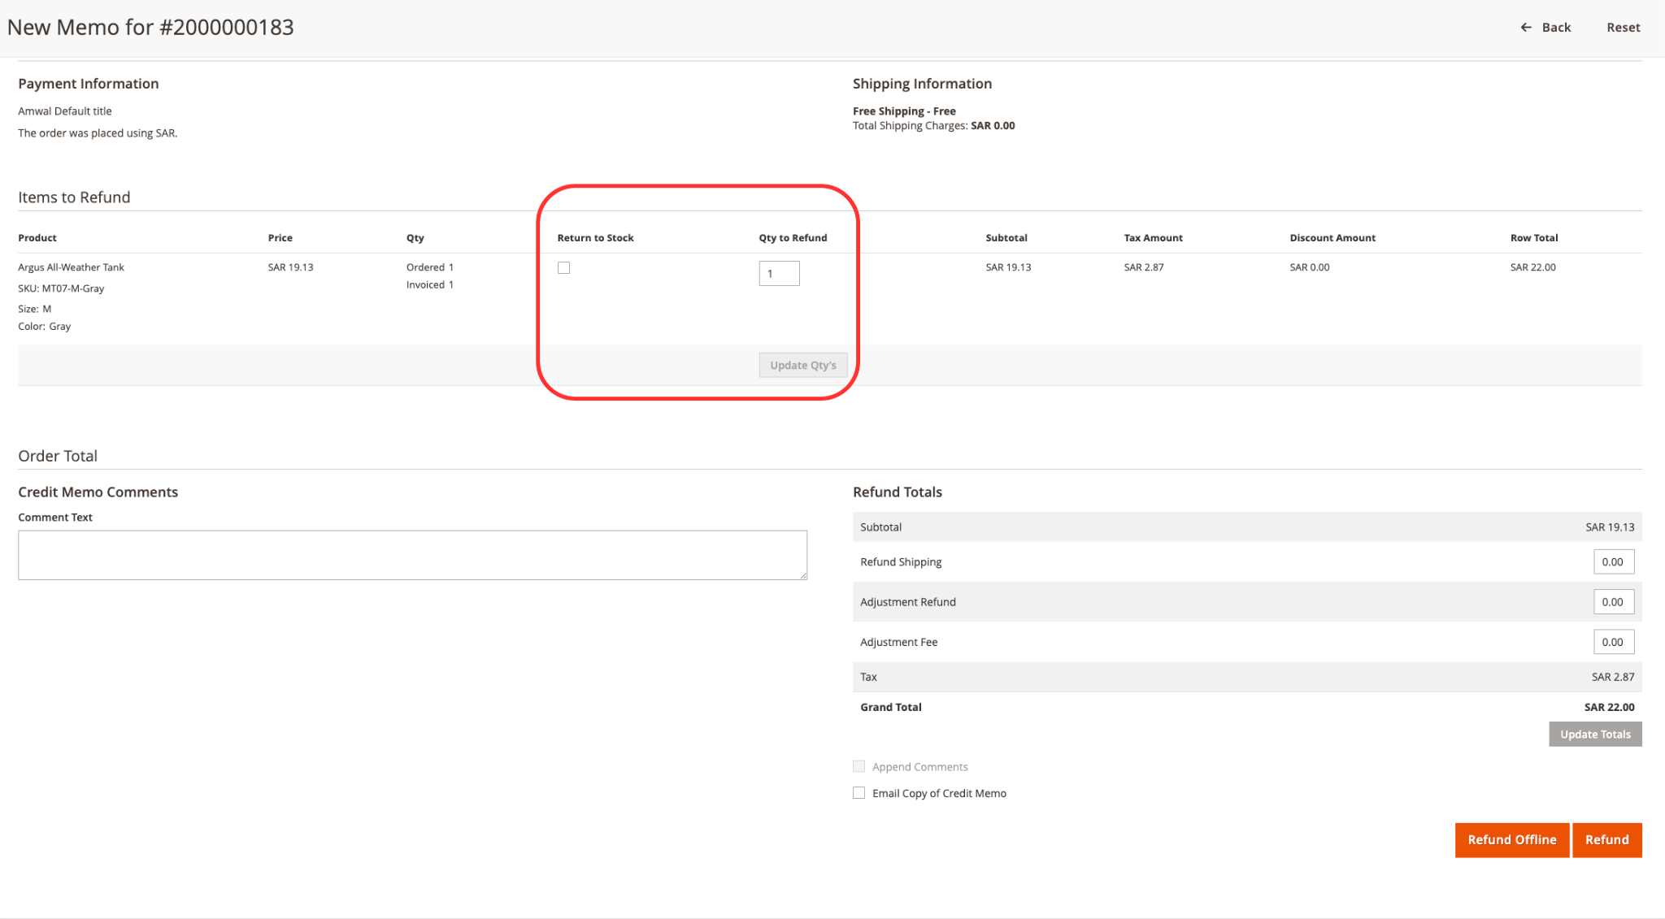Image resolution: width=1665 pixels, height=919 pixels.
Task: Click the New Memo page title
Action: (x=150, y=28)
